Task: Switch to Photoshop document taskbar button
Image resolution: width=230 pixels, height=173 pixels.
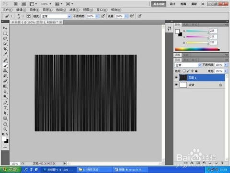Action: click(x=58, y=170)
